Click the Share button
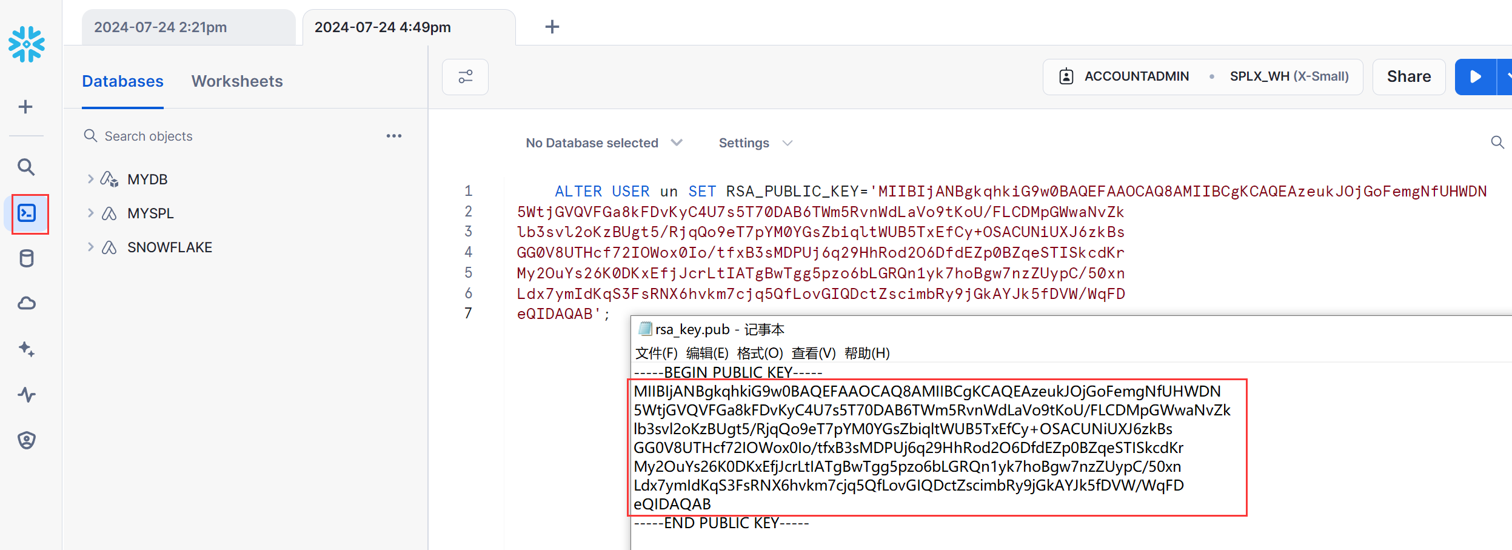Screen dimensions: 1512x550 point(1408,77)
